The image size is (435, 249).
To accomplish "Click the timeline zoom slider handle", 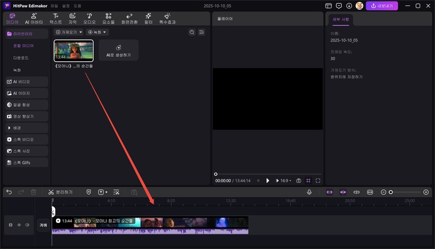I will point(391,192).
